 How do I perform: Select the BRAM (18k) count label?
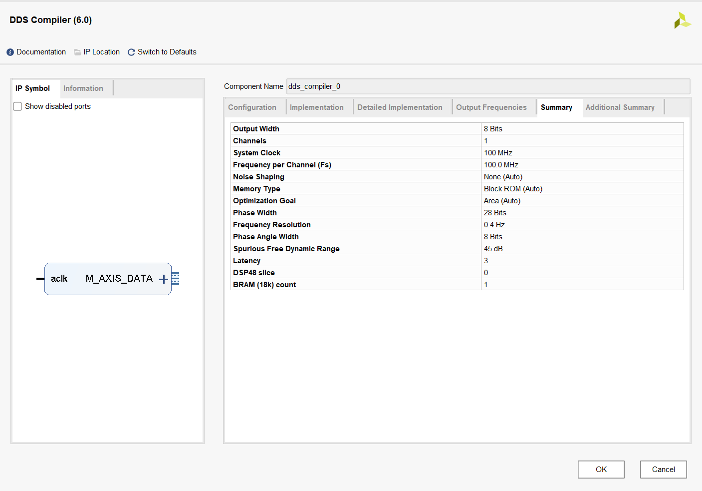tap(264, 285)
